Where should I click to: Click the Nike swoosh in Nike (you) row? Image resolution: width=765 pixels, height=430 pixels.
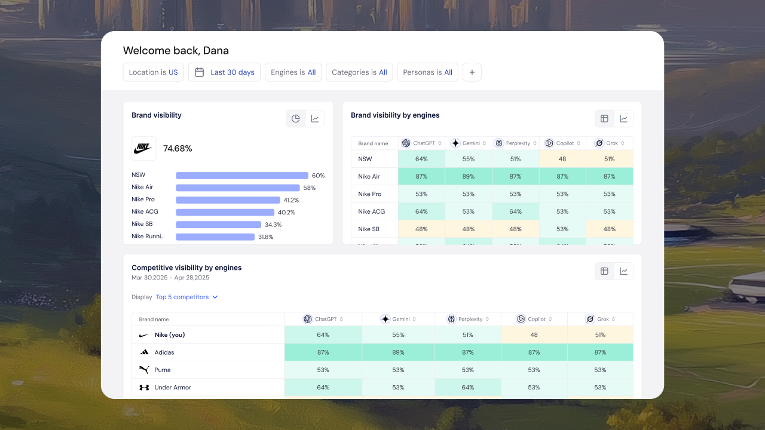pyautogui.click(x=144, y=335)
